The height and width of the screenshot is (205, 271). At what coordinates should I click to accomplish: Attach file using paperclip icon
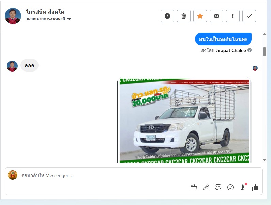coord(206,187)
